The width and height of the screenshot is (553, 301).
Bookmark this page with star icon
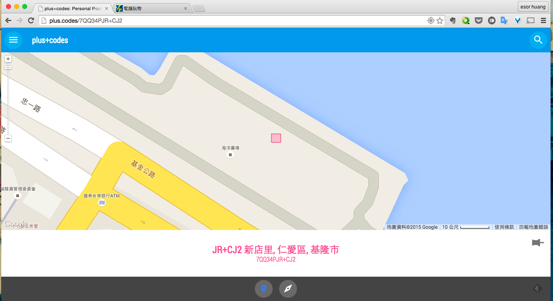click(x=440, y=21)
